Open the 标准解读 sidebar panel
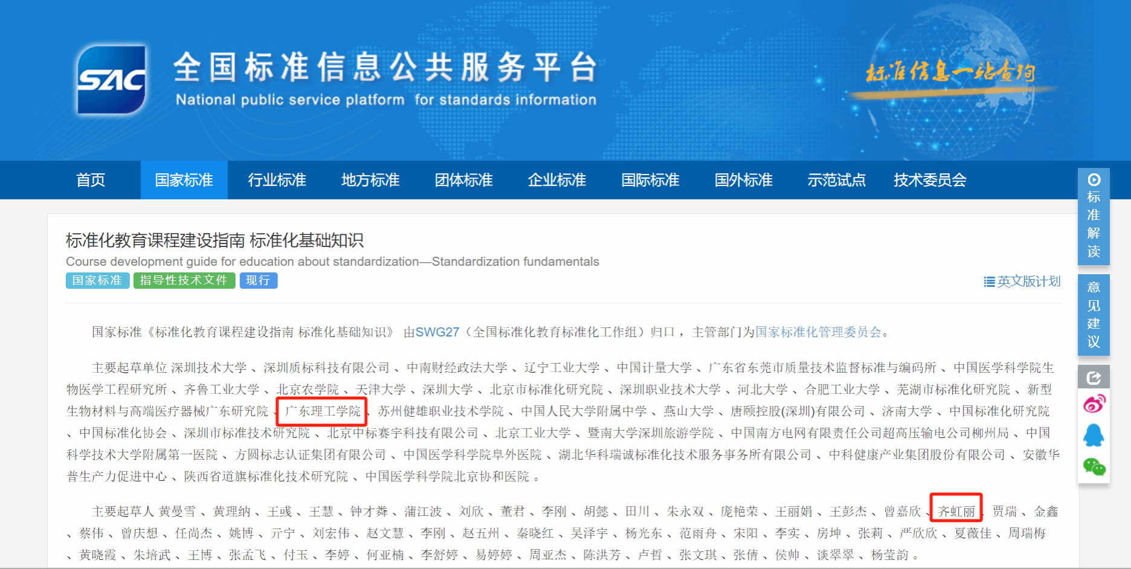The image size is (1131, 569). pyautogui.click(x=1094, y=216)
